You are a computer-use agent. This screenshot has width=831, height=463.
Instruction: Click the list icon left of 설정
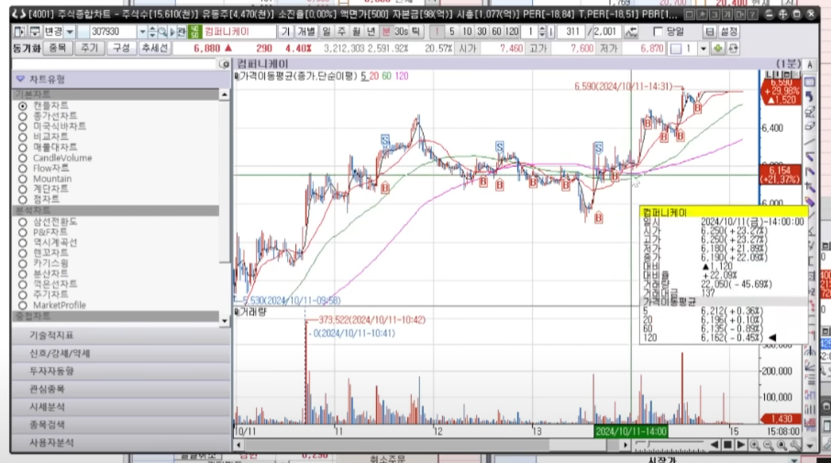710,32
